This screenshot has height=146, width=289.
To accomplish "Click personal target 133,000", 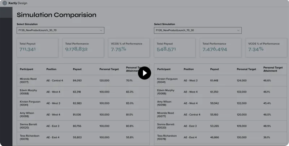I will tap(242, 92).
